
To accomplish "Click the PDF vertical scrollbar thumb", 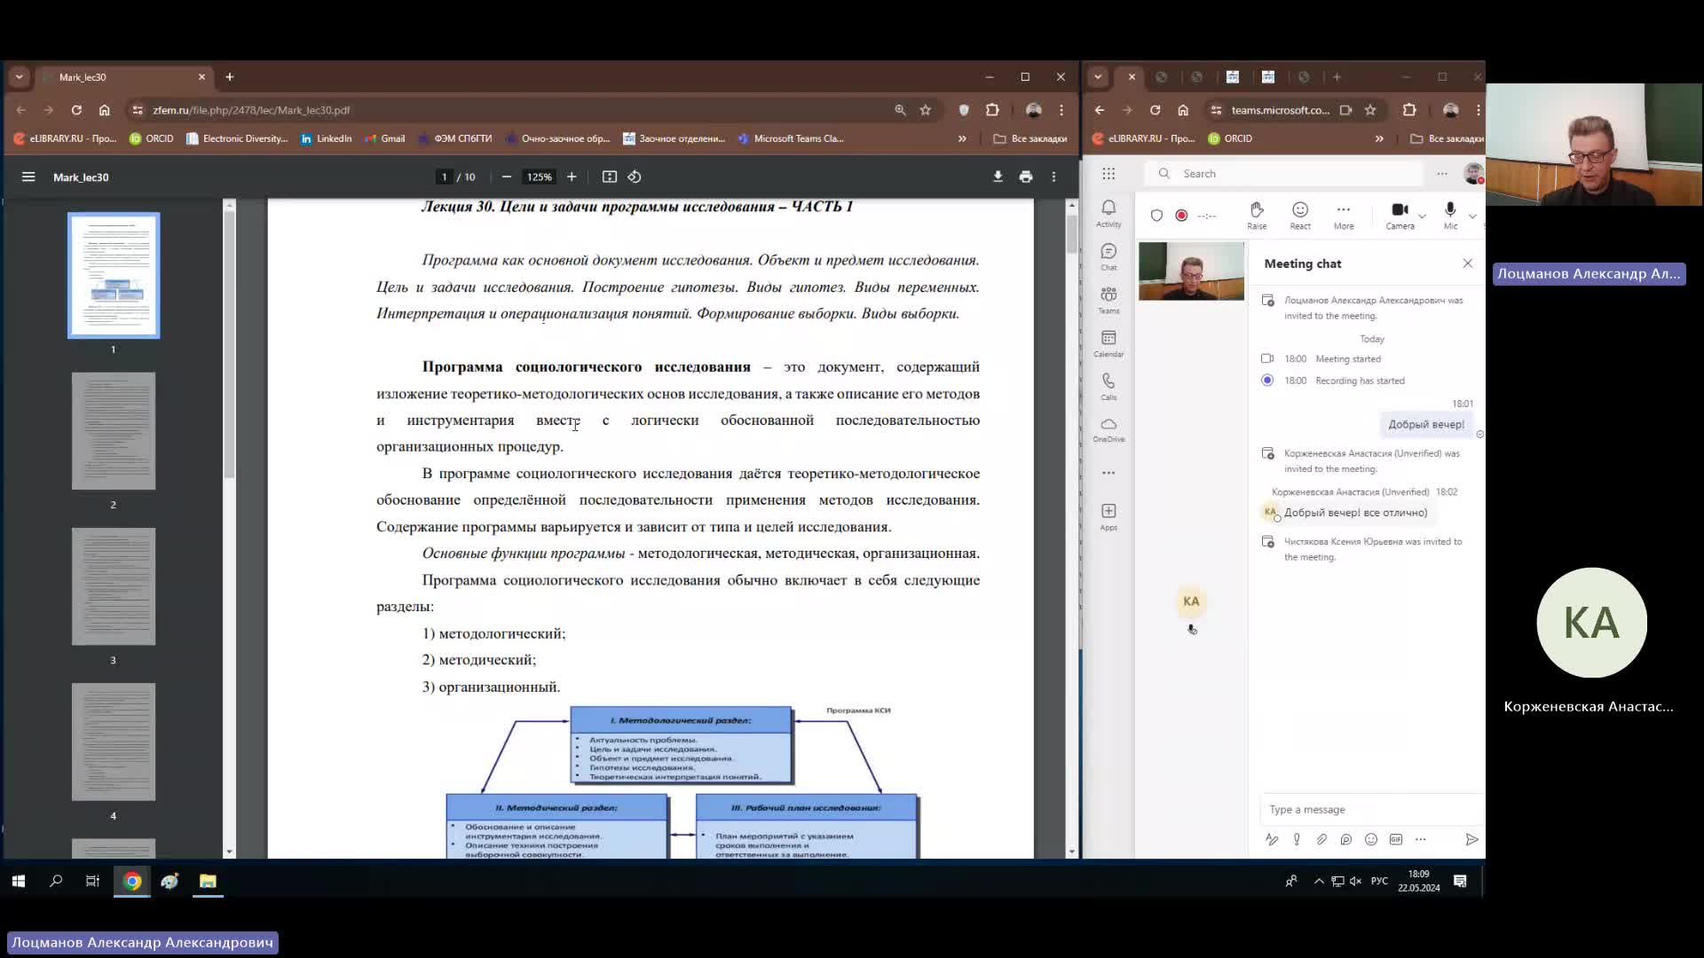I will (x=1072, y=232).
